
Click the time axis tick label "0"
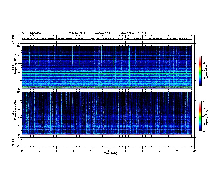tap(22, 151)
